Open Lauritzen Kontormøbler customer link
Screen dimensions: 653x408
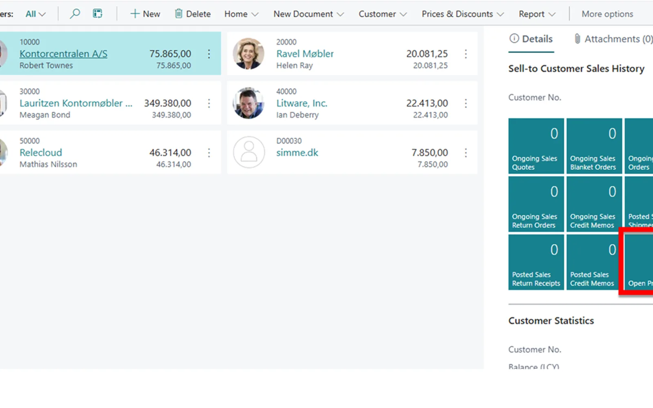click(x=76, y=103)
